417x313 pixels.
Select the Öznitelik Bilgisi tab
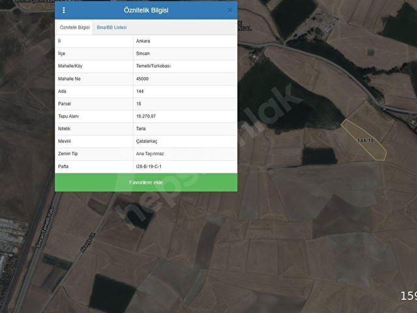[75, 27]
